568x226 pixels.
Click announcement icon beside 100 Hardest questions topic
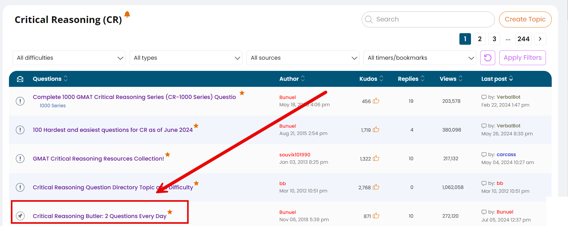point(20,130)
